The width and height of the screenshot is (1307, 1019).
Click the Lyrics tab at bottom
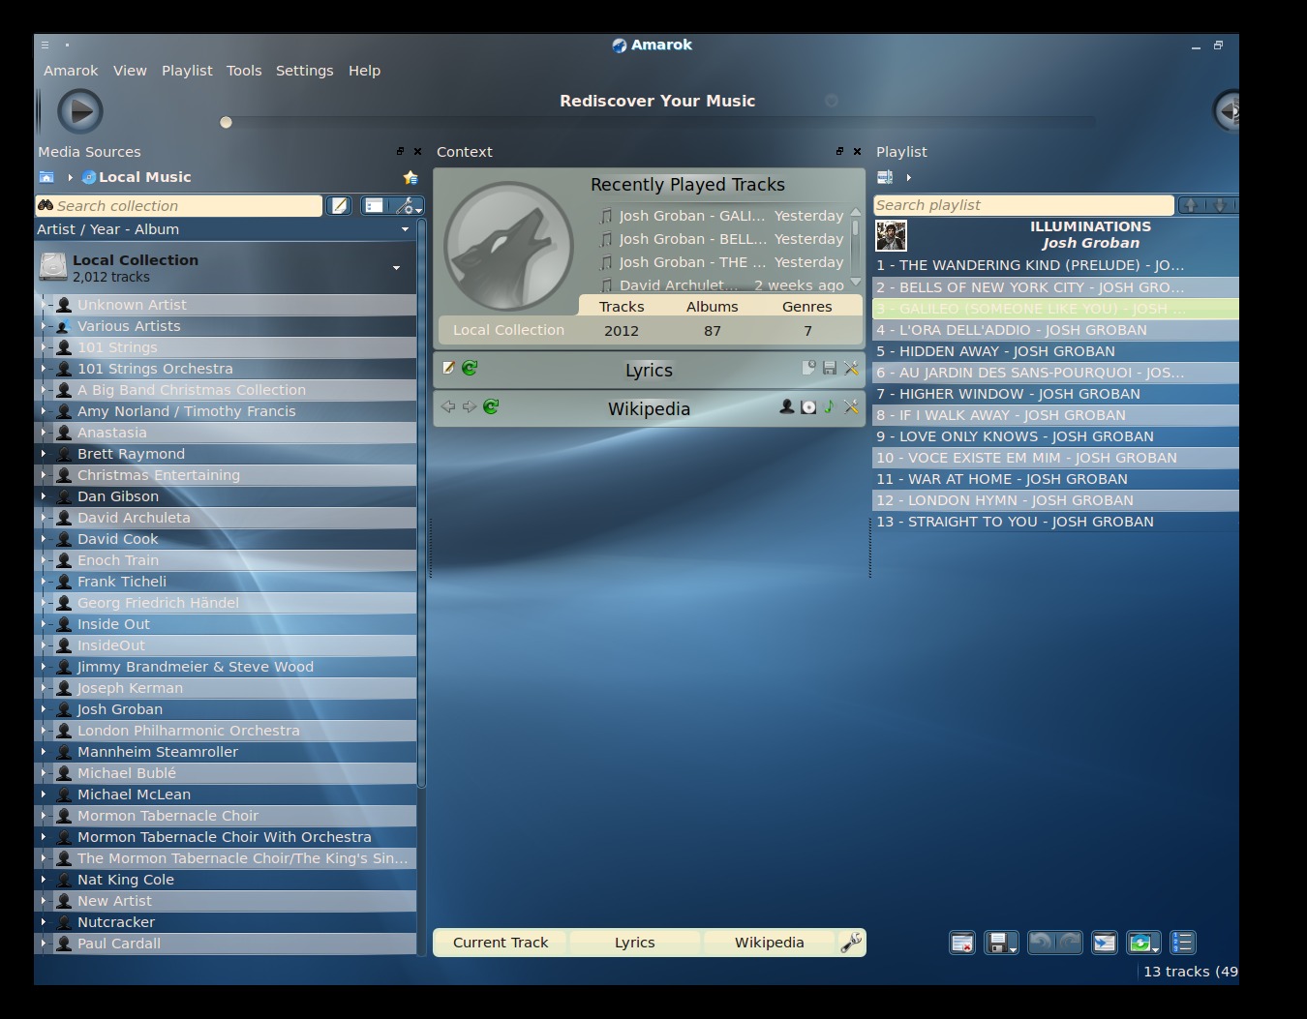(634, 943)
